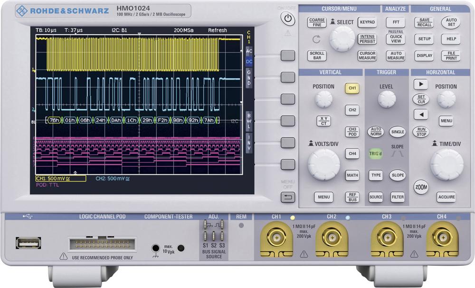Click the oval SLOPE button
Screen dimensions: 475x288
(x=398, y=175)
